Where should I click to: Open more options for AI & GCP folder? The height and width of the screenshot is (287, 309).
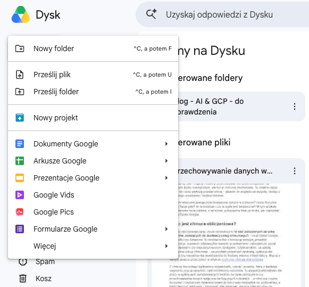pyautogui.click(x=295, y=106)
